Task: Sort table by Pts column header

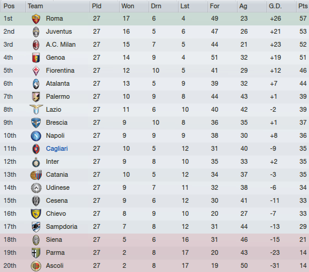Action: click(x=303, y=6)
